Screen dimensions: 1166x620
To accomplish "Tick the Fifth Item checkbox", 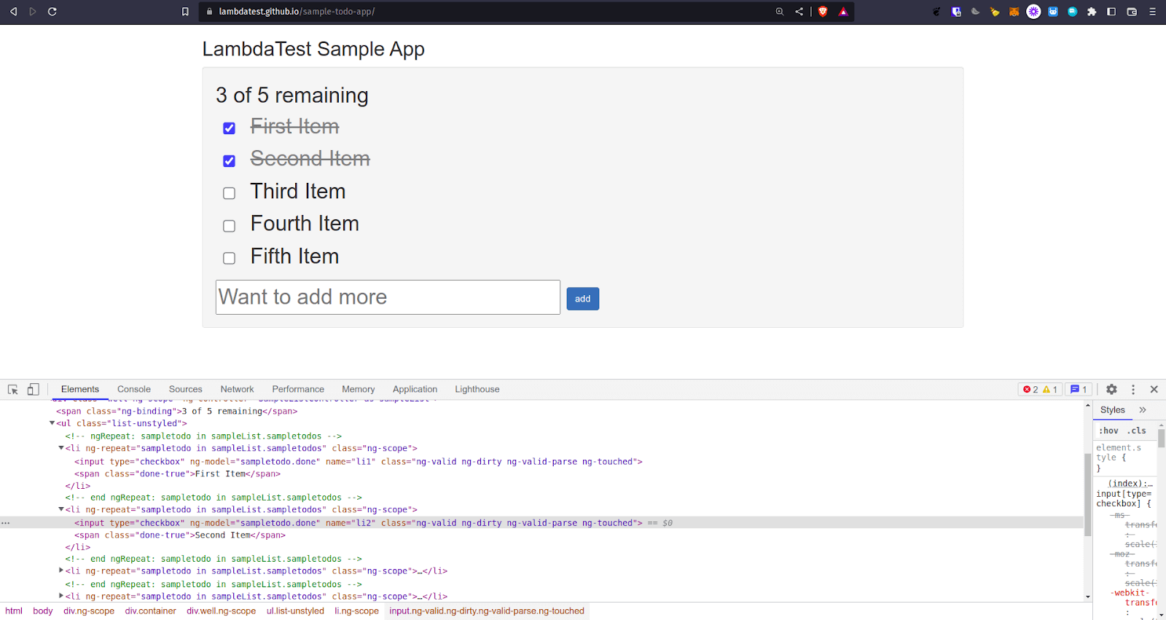I will [x=229, y=258].
